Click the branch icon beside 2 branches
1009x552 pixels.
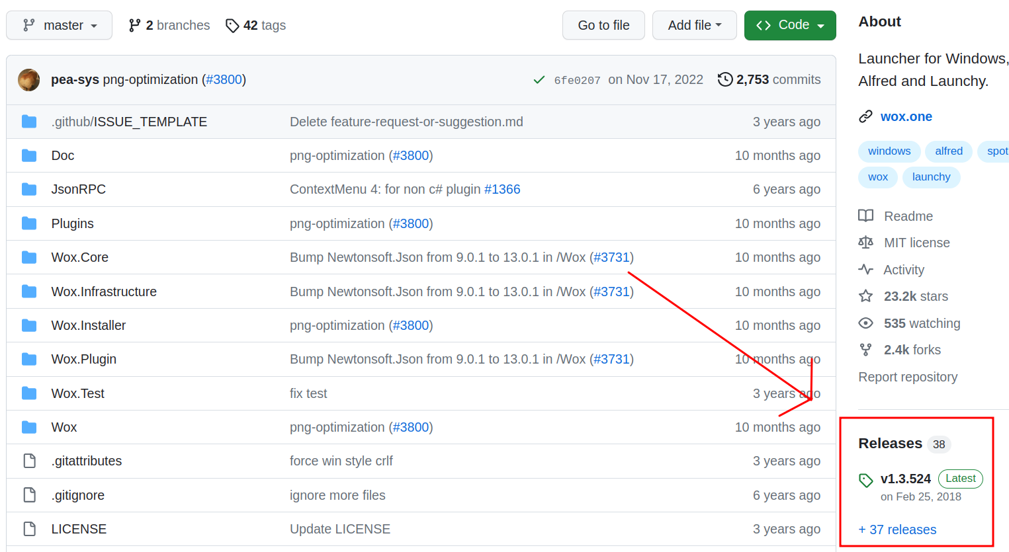point(135,25)
